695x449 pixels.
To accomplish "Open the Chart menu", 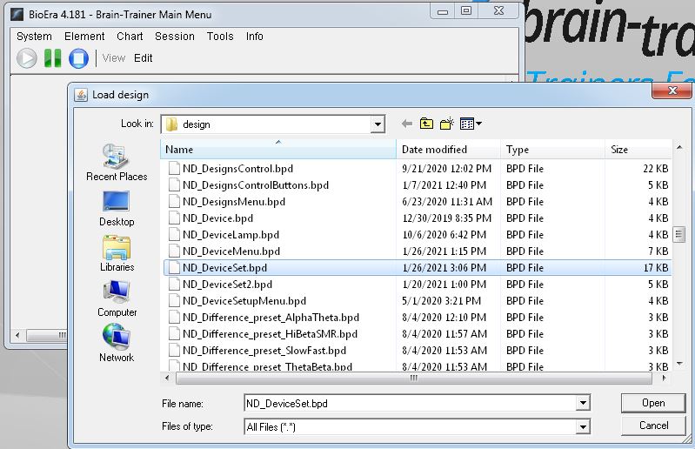I will (x=130, y=37).
